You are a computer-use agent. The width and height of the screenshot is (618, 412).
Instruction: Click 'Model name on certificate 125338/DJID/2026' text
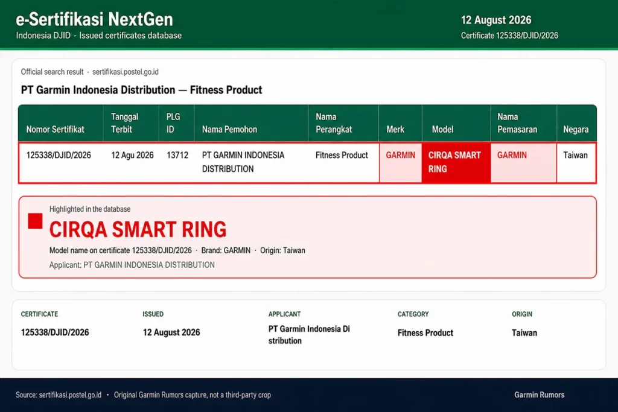tap(120, 250)
